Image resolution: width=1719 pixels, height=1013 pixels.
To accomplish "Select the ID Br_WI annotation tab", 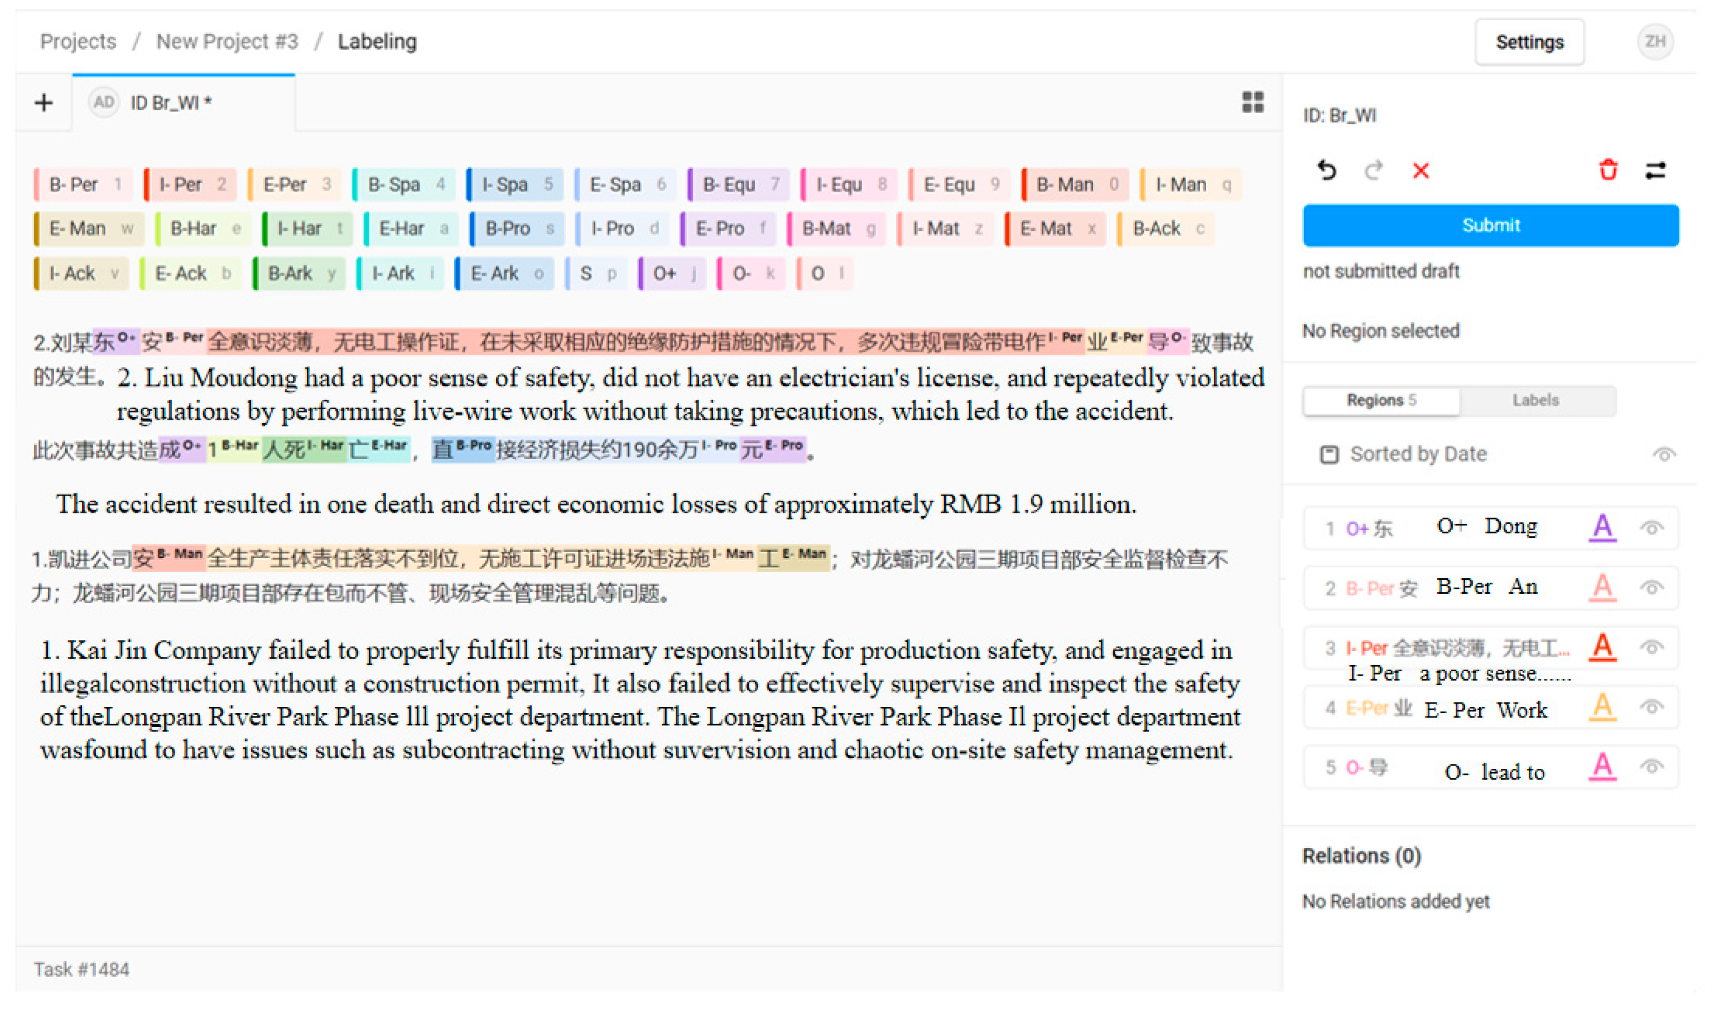I will (172, 103).
